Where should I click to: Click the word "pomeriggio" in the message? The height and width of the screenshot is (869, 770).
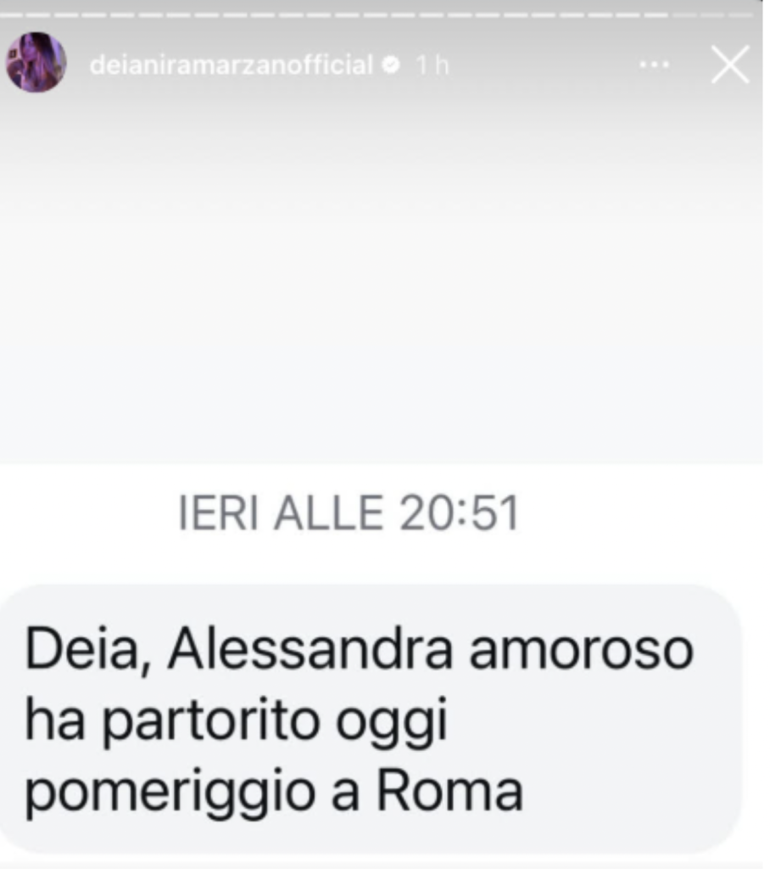tap(170, 794)
